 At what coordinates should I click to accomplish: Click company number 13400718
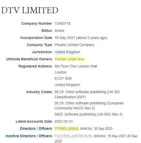point(62,23)
